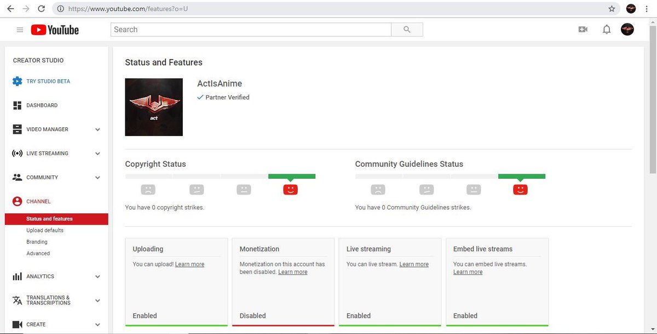The image size is (657, 334).
Task: Click Learn more under Uploading
Action: [x=189, y=265]
